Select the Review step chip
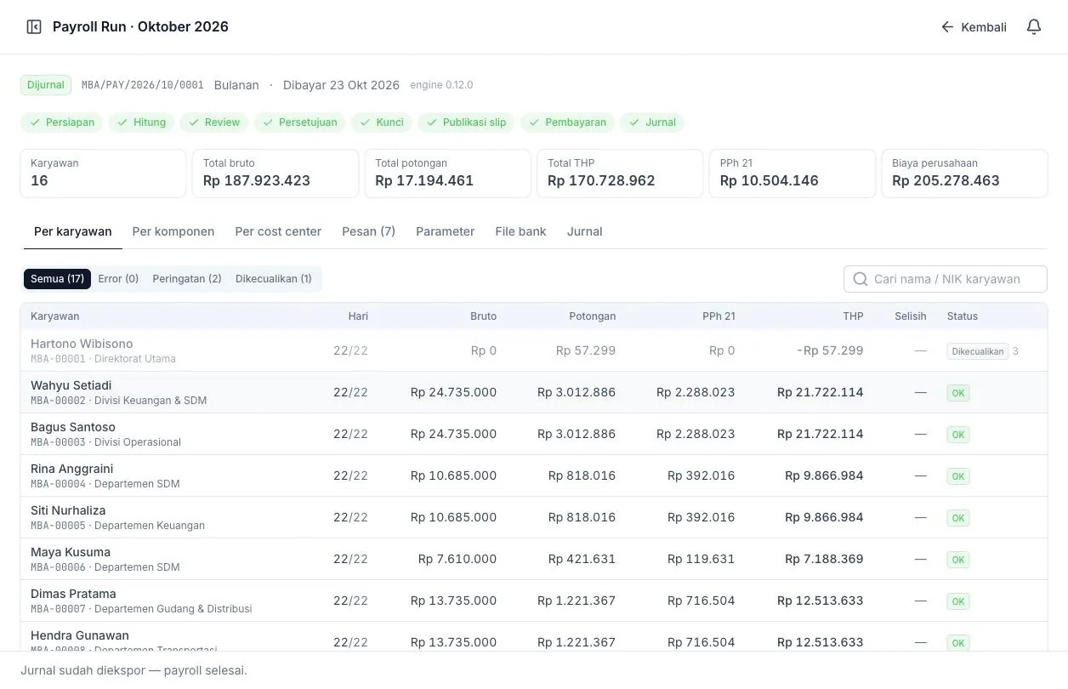The width and height of the screenshot is (1068, 689). (214, 122)
